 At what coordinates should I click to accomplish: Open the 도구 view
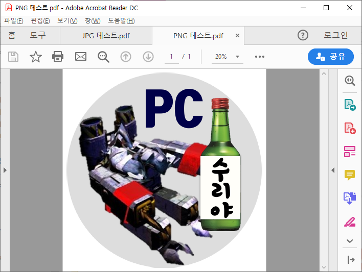pos(38,35)
